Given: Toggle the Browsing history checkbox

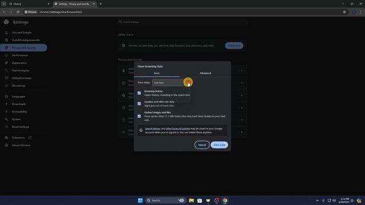Looking at the screenshot, I should [139, 93].
